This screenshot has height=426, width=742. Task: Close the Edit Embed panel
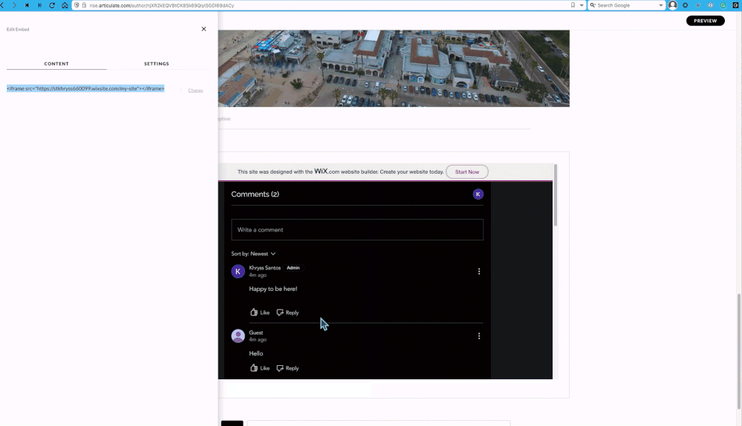204,29
